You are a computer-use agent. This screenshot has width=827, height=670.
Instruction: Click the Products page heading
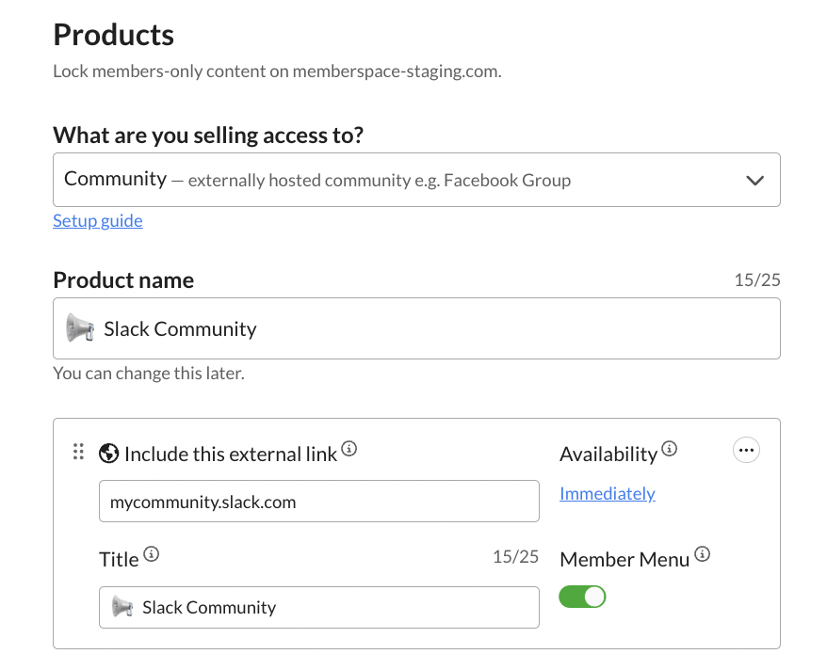[113, 35]
